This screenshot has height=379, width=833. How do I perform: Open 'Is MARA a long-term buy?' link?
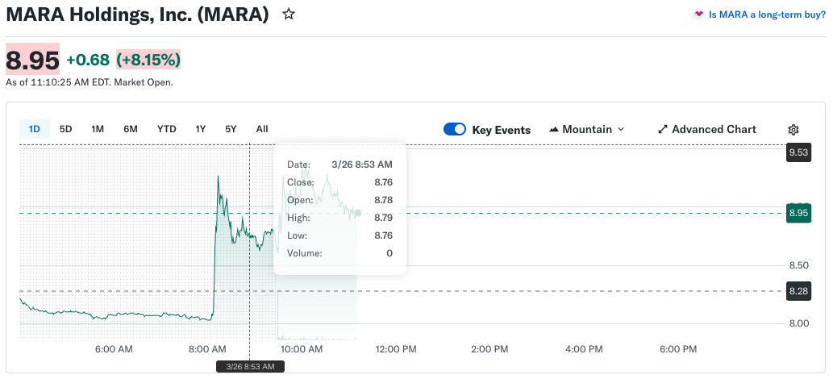767,15
